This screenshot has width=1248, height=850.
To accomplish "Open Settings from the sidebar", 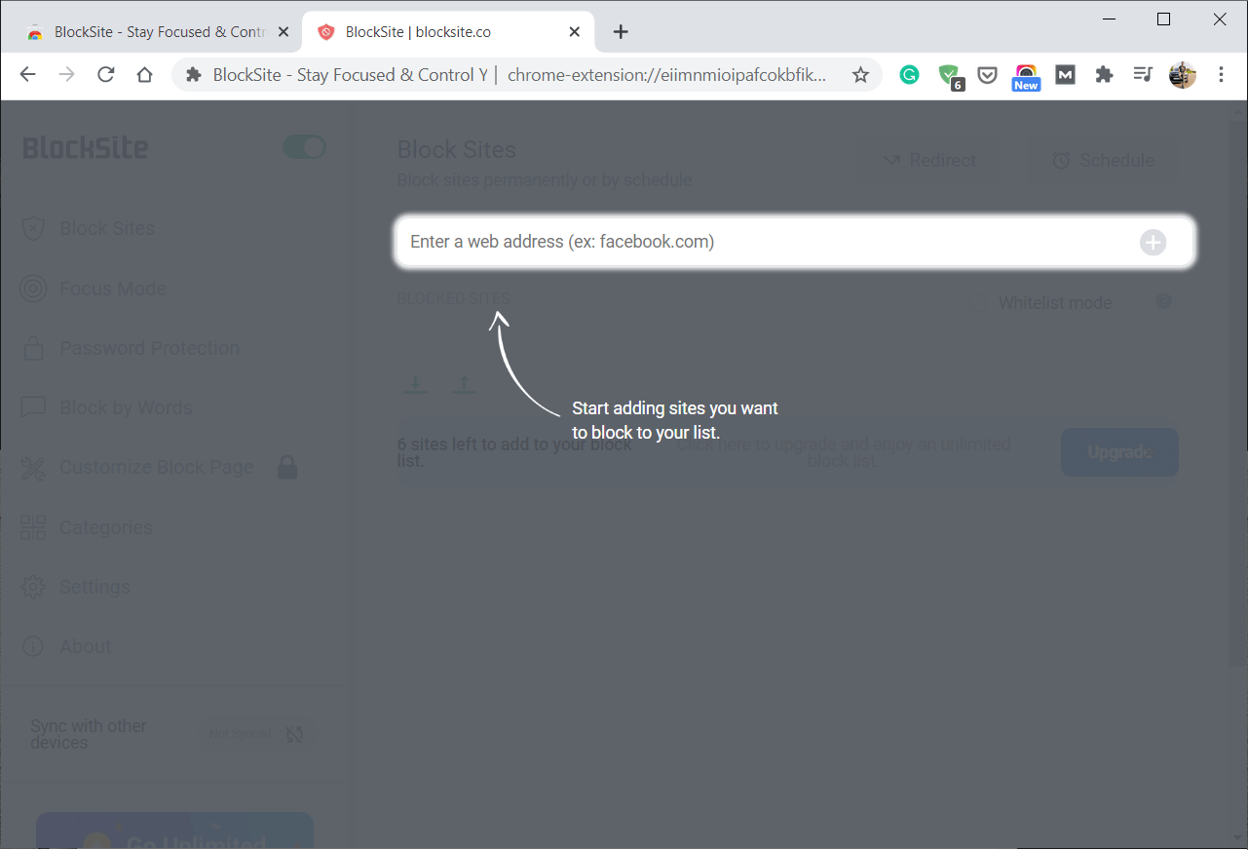I will 95,587.
